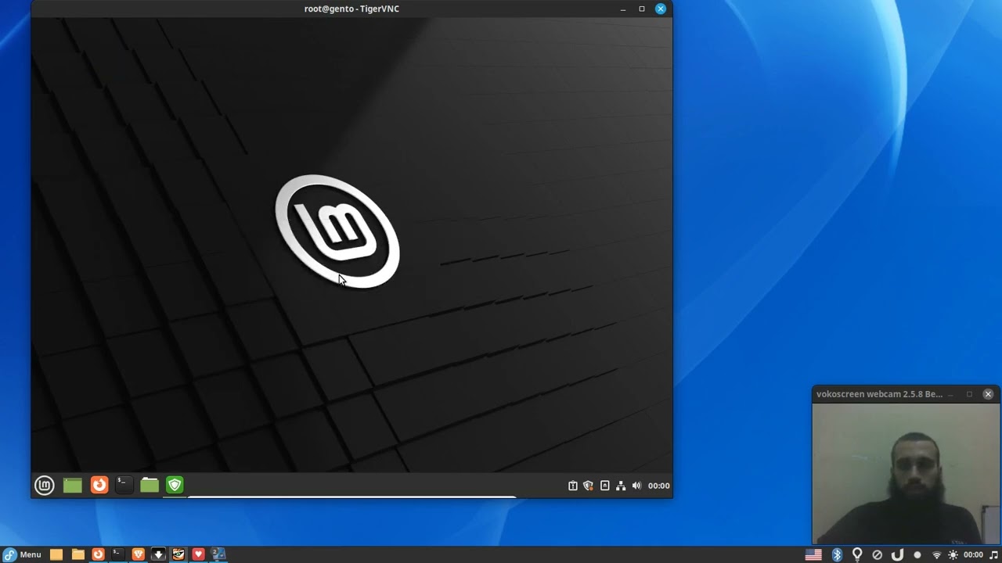
Task: Launch Firefox from the Mint panel in VNC
Action: pyautogui.click(x=99, y=486)
